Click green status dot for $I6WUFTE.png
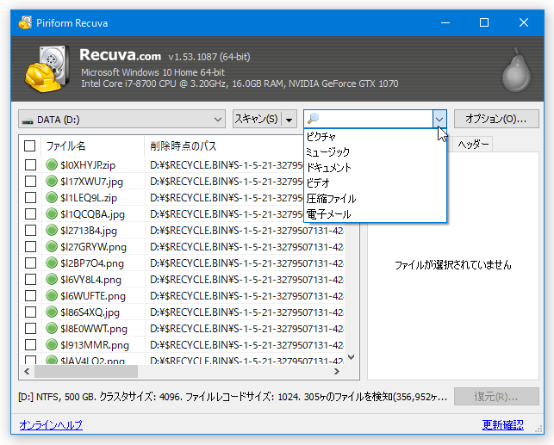The image size is (554, 445). click(52, 296)
